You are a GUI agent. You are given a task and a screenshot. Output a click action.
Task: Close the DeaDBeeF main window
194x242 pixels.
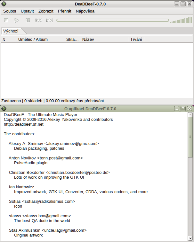tap(190, 4)
